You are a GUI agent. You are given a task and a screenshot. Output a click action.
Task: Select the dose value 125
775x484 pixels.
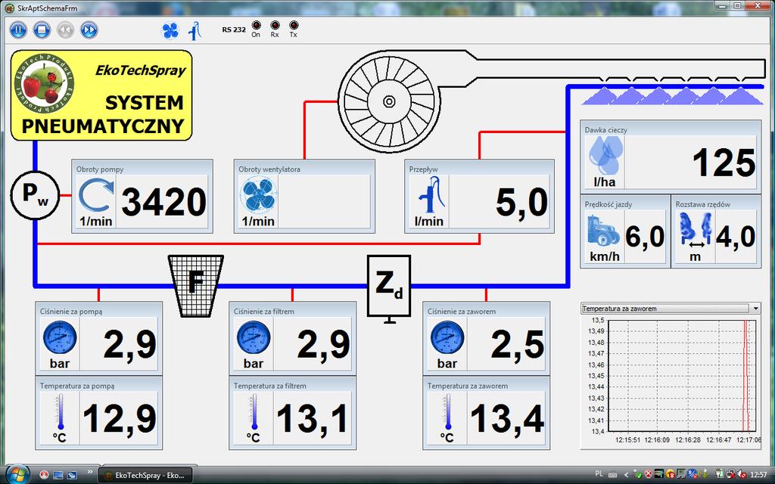tap(724, 163)
